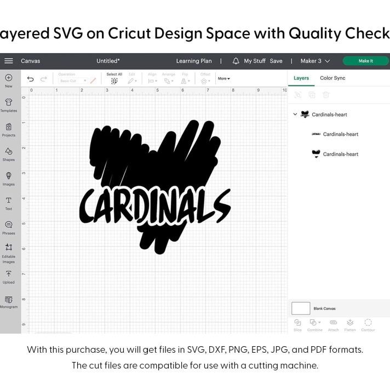Screen dimensions: 390x390
Task: Click the linetype color pen swatch
Action: pos(93,81)
